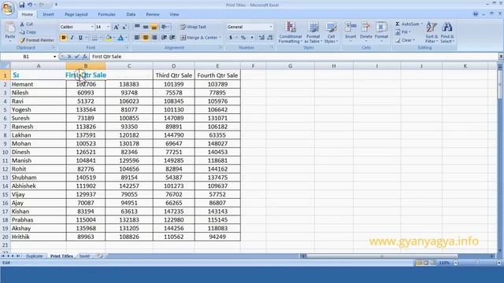This screenshot has height=283, width=504.
Task: Open the Fill menu
Action: pyautogui.click(x=403, y=32)
